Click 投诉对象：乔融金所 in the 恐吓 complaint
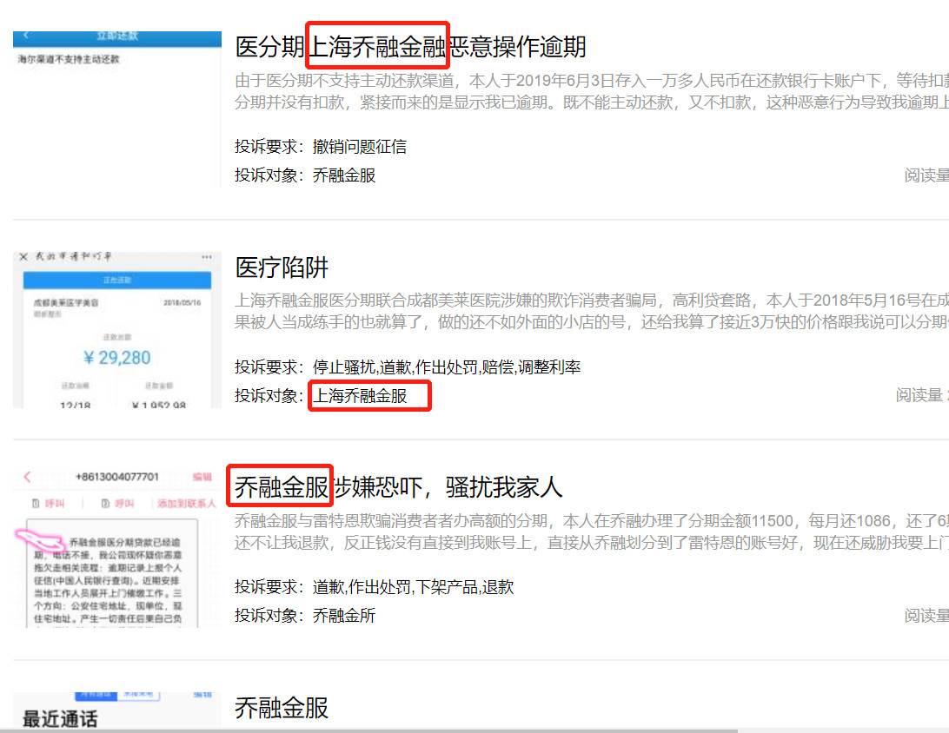949x733 pixels. tap(305, 616)
